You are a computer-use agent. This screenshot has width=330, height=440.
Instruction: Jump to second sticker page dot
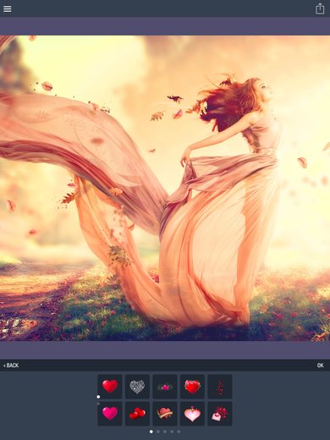pyautogui.click(x=158, y=432)
